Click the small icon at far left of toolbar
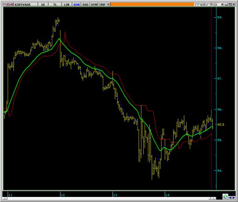Screen dimensions: 238x202 point(5,4)
